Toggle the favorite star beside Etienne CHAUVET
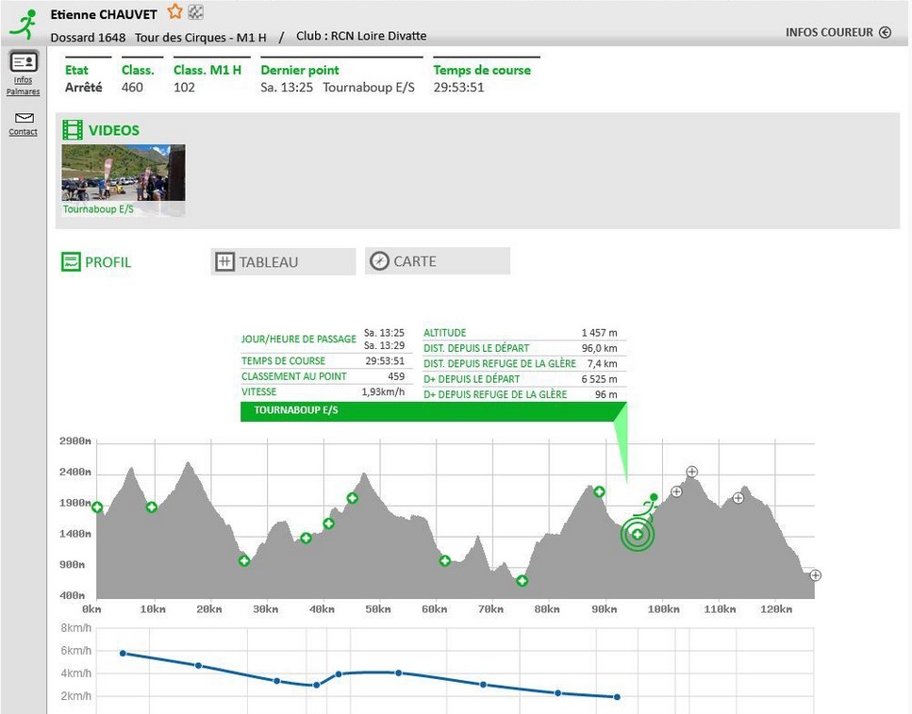The image size is (912, 714). [x=174, y=12]
